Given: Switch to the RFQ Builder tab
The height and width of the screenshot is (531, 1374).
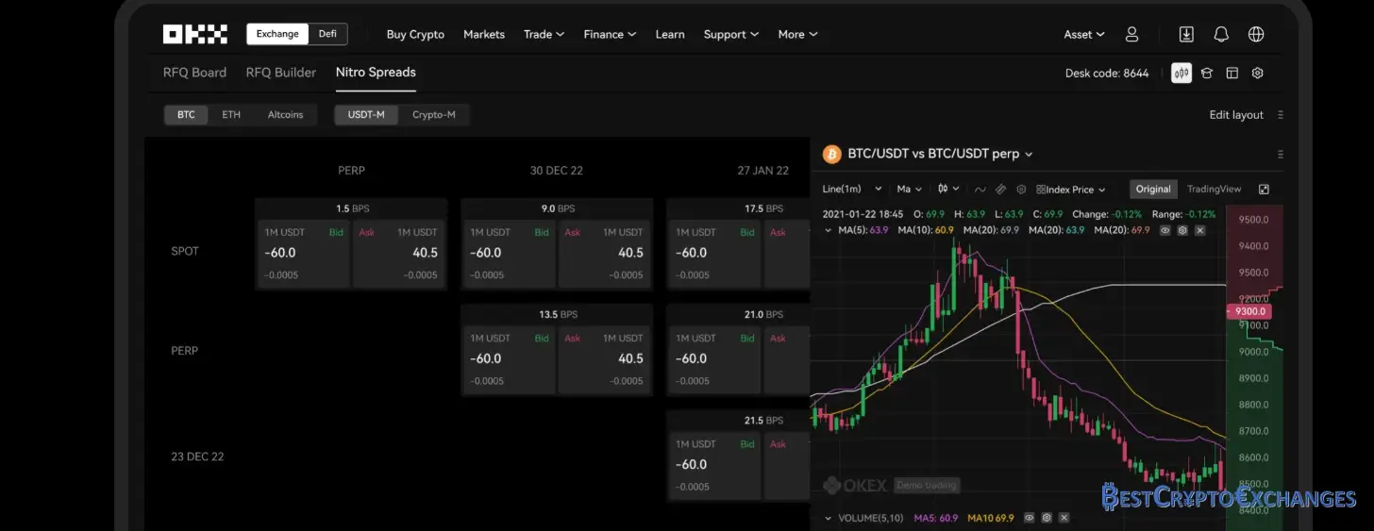Looking at the screenshot, I should point(280,73).
